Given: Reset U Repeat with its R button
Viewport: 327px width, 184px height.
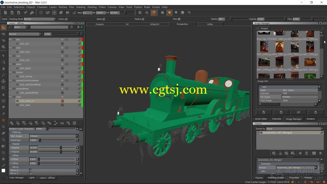Looking at the screenshot, I should pos(77,148).
